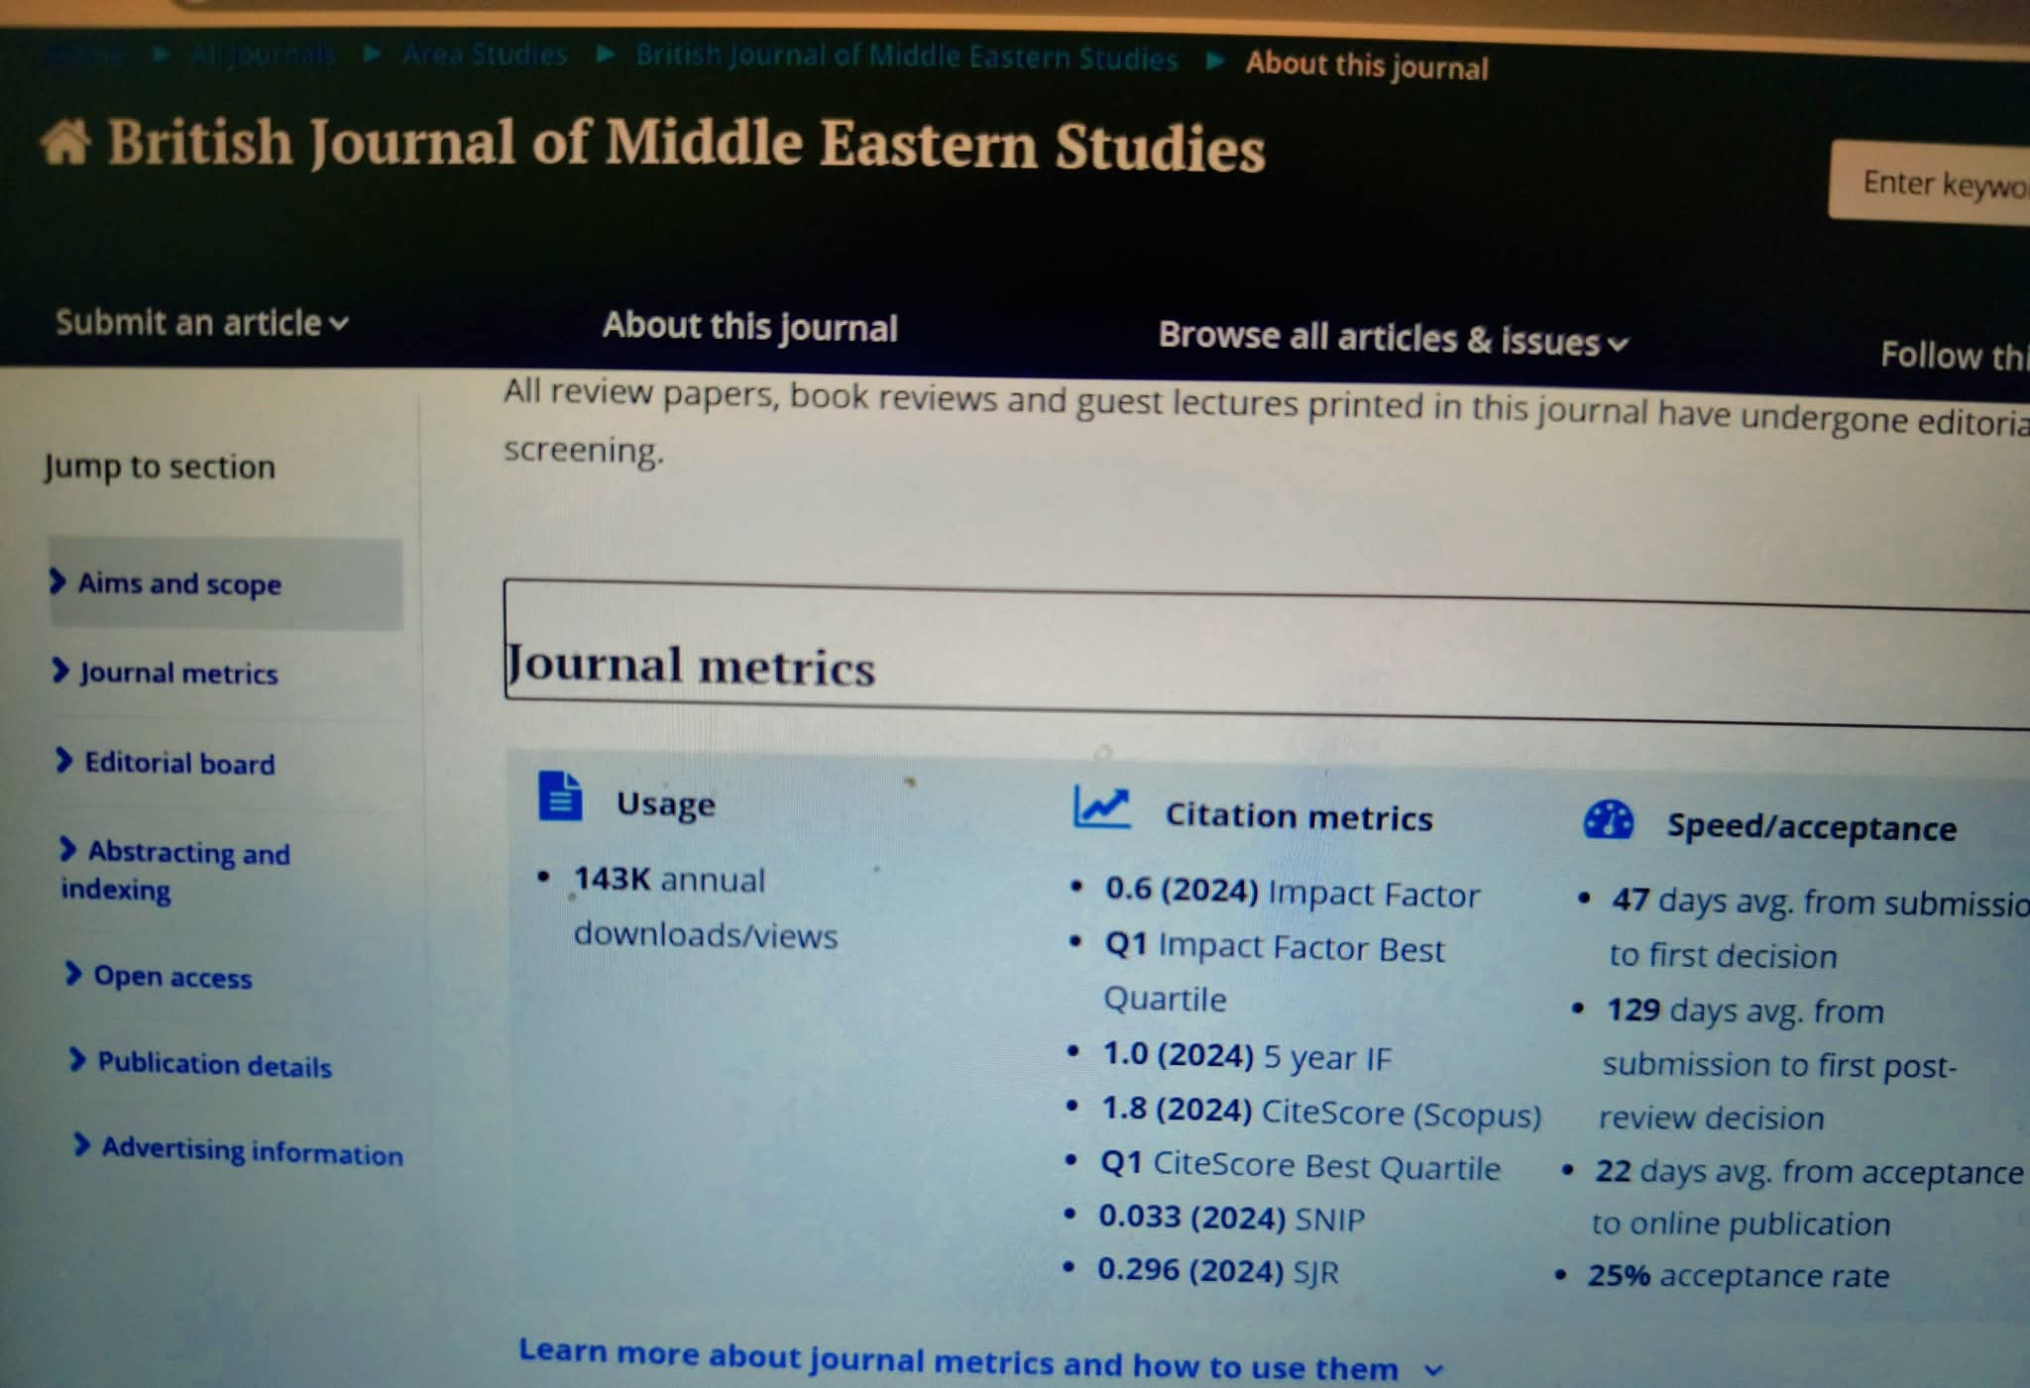The image size is (2030, 1388).
Task: Click the Usage document icon
Action: pos(560,796)
